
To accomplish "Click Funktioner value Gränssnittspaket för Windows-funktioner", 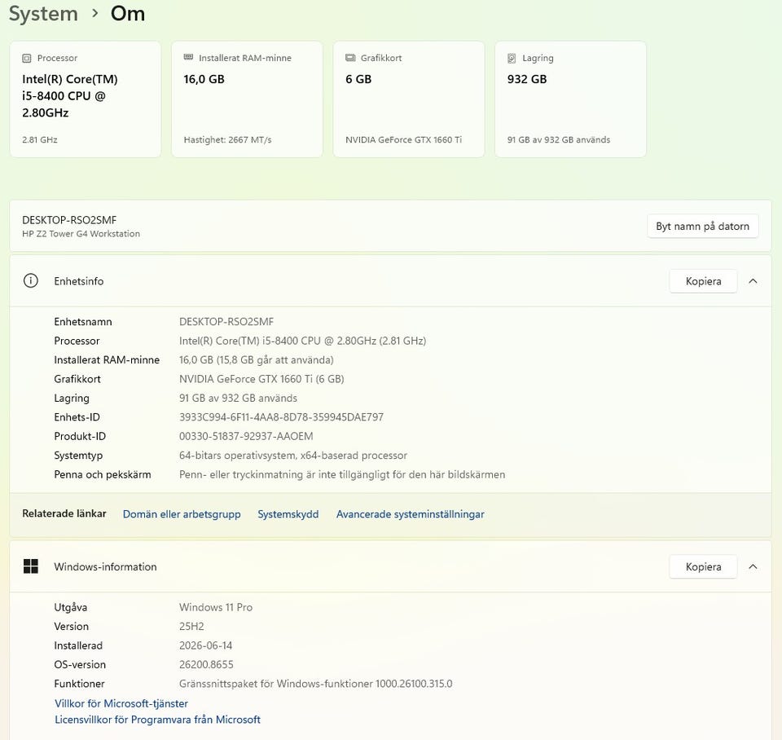I will 316,684.
